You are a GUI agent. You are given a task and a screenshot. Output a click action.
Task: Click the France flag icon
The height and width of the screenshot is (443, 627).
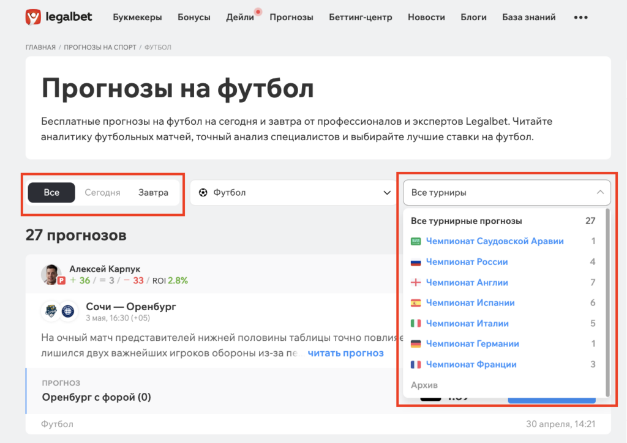[x=416, y=364]
